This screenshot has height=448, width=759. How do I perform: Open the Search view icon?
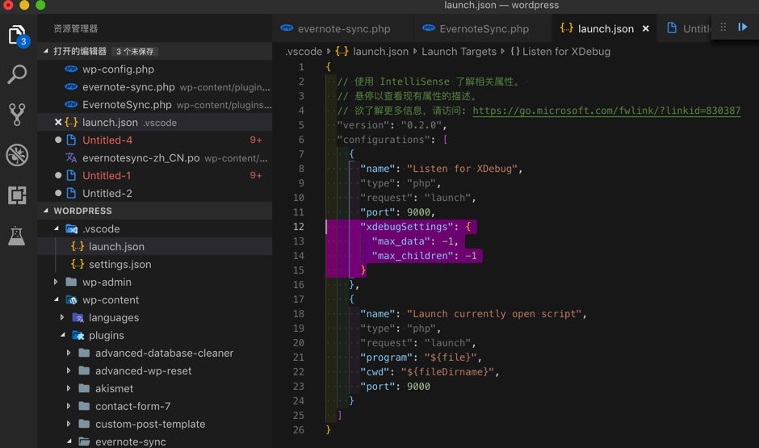coord(17,74)
